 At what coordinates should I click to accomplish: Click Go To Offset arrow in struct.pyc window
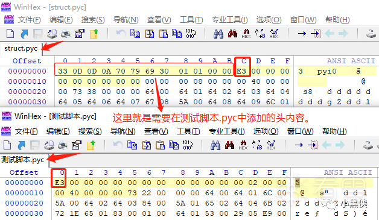coord(302,34)
